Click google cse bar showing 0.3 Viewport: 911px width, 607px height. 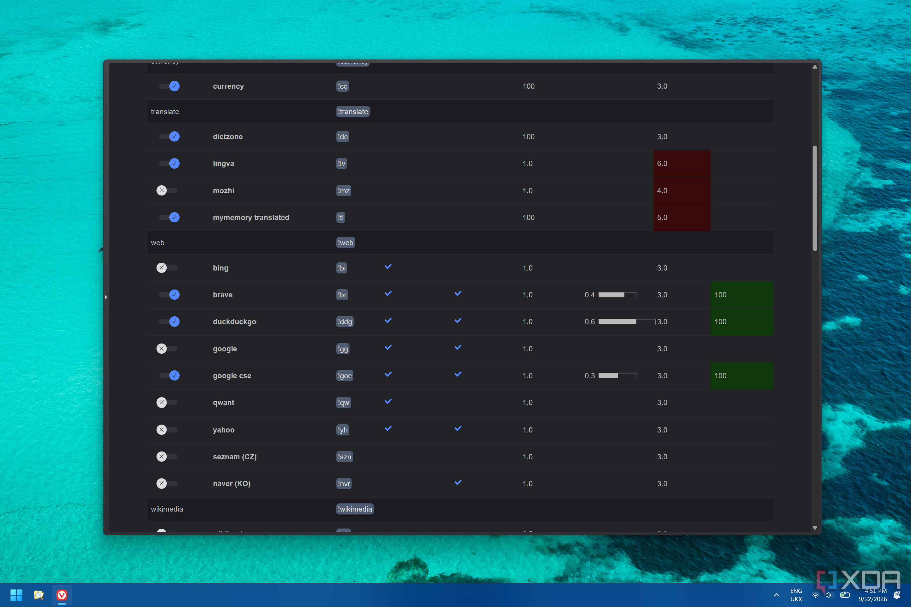tap(617, 376)
